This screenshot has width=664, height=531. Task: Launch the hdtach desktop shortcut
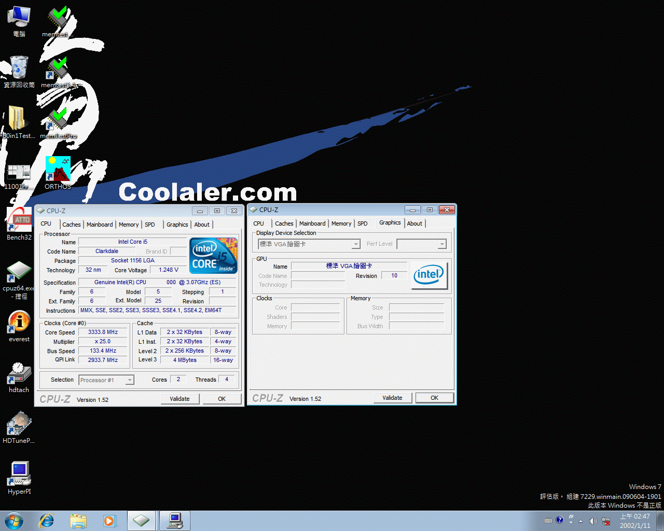19,377
